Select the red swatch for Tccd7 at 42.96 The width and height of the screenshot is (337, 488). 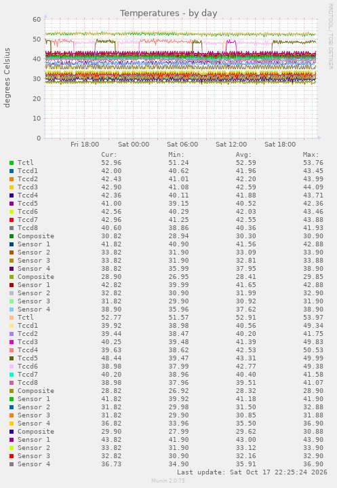[12, 220]
